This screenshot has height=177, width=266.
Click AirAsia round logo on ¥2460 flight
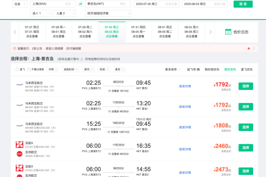click(20, 154)
